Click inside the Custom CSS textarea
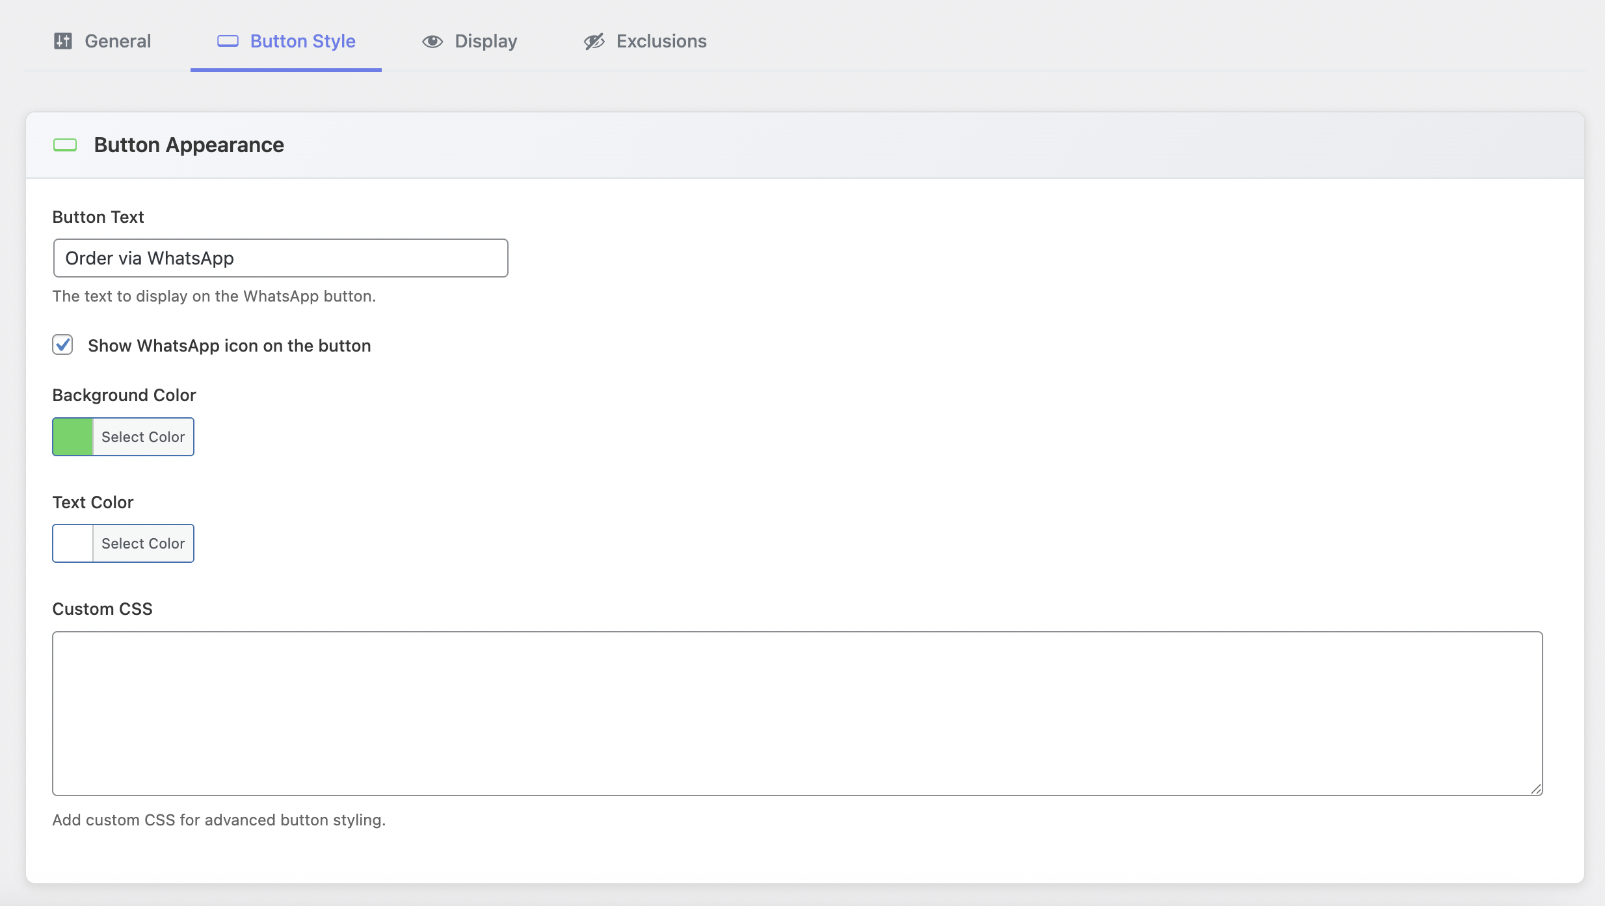 (x=797, y=713)
